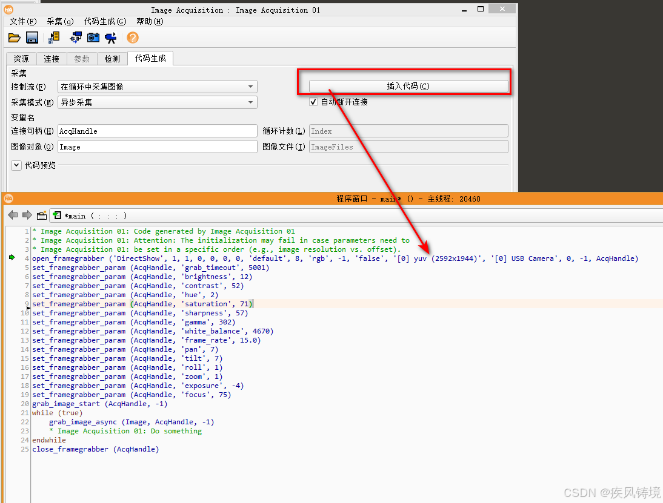The height and width of the screenshot is (503, 663).
Task: Click the open_framegrabber code line
Action: (335, 258)
